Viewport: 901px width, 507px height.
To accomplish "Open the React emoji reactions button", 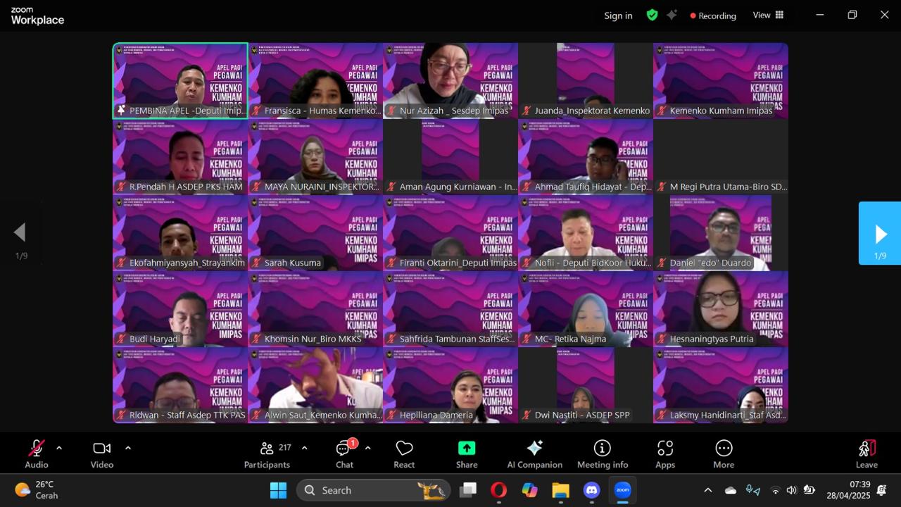I will 404,454.
